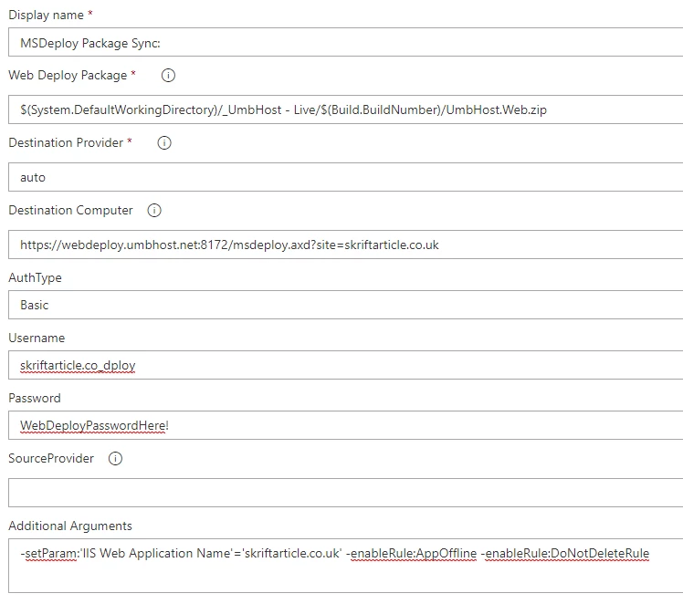Click the Username field with skriftarticle.co_dploy

click(x=345, y=365)
